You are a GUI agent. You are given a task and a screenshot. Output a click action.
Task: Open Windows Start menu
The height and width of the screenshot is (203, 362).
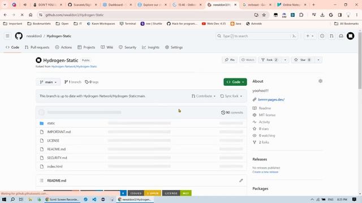point(4,199)
